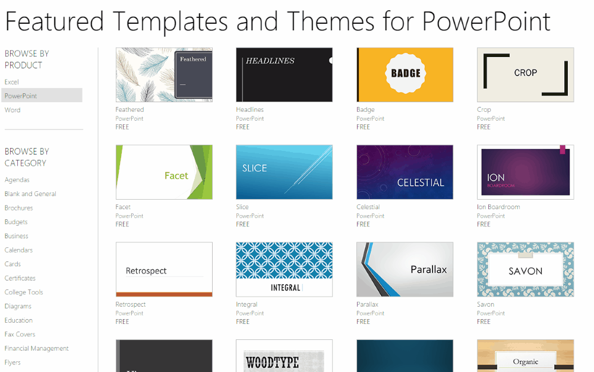
Task: Open the Fax Covers category
Action: click(20, 334)
